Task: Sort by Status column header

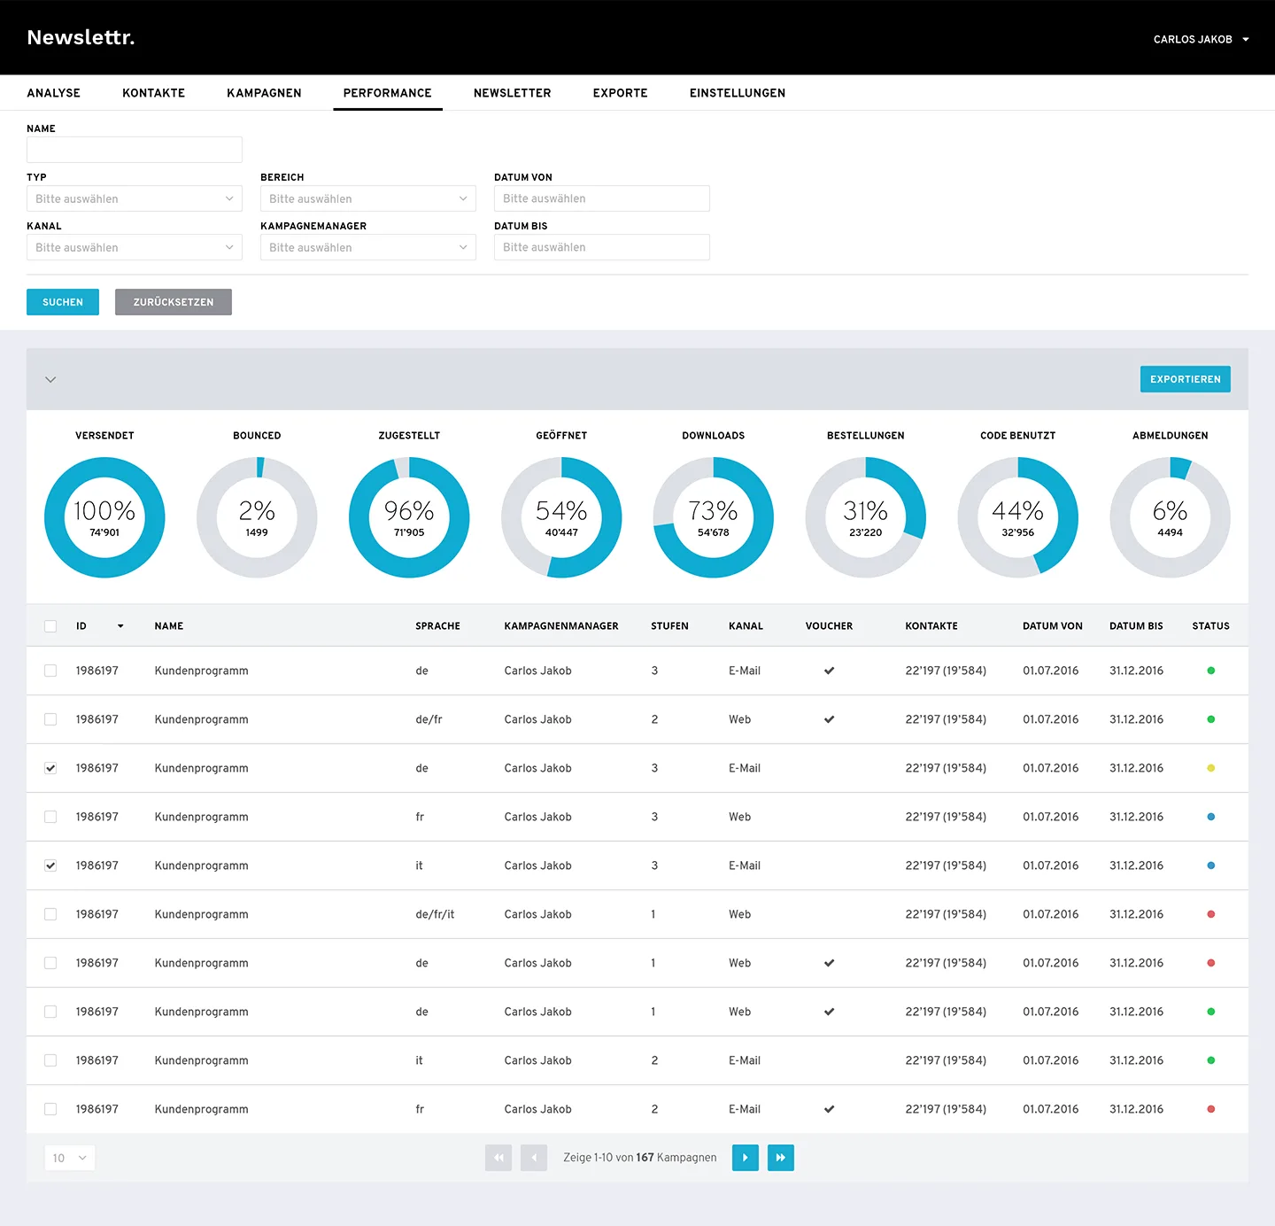Action: click(x=1210, y=626)
